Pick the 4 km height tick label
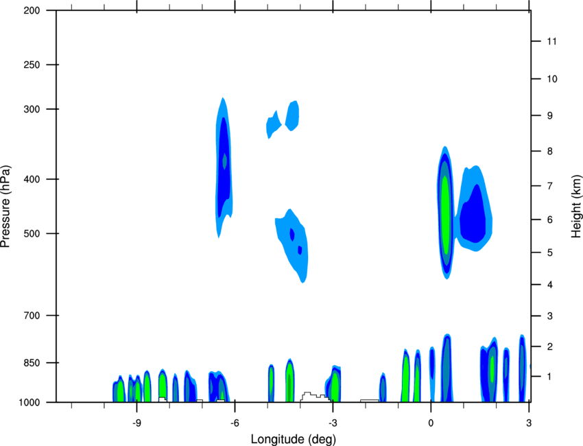This screenshot has width=583, height=446. point(550,285)
